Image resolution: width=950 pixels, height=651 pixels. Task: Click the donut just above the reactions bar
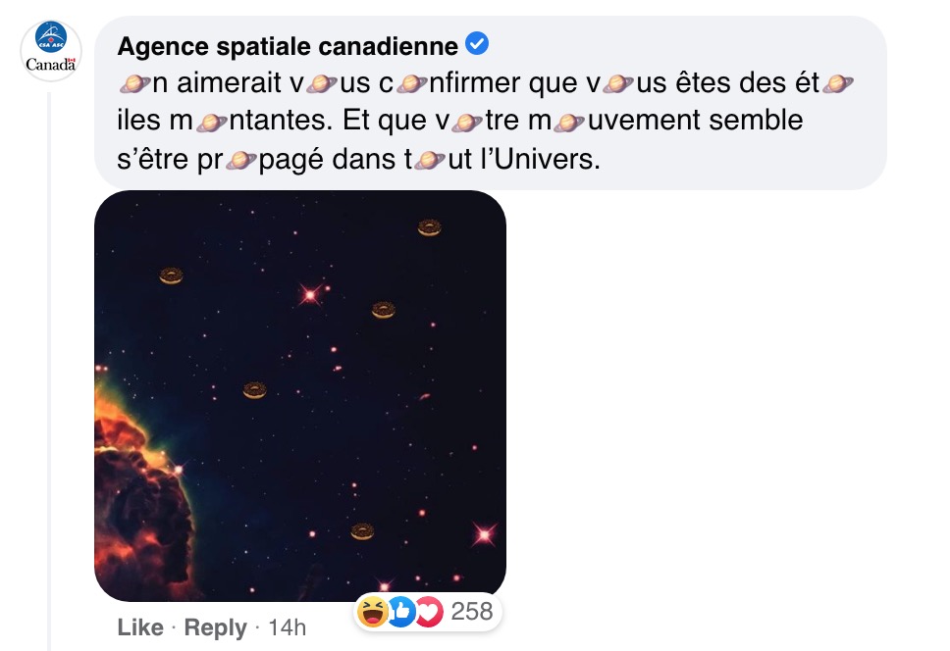click(362, 531)
